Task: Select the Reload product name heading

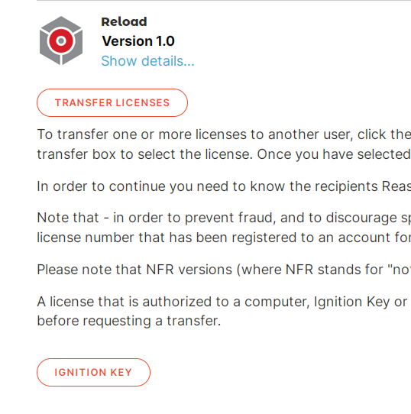Action: [125, 21]
